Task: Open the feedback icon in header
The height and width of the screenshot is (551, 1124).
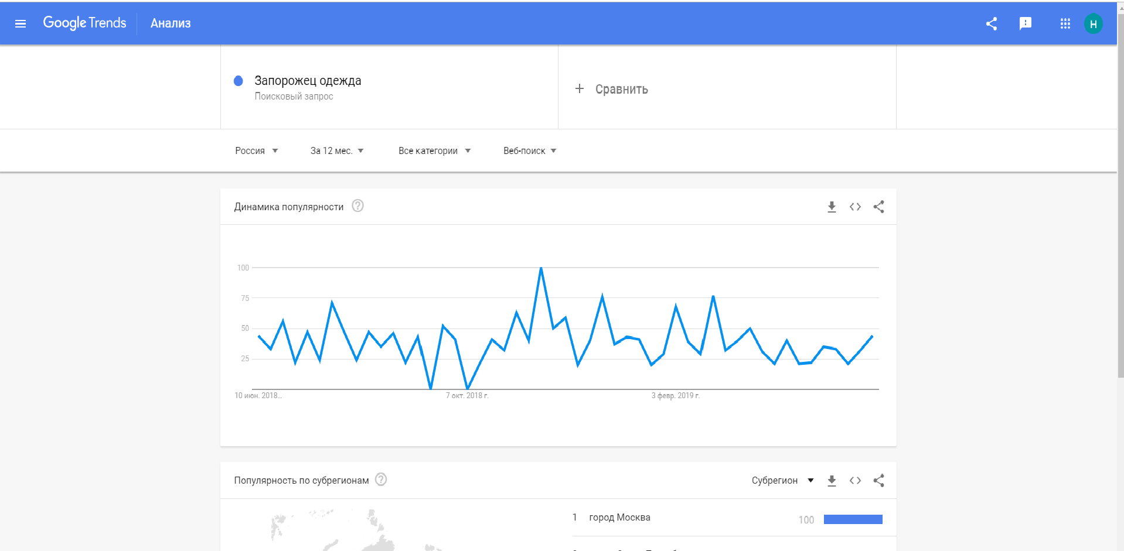Action: click(x=1026, y=23)
